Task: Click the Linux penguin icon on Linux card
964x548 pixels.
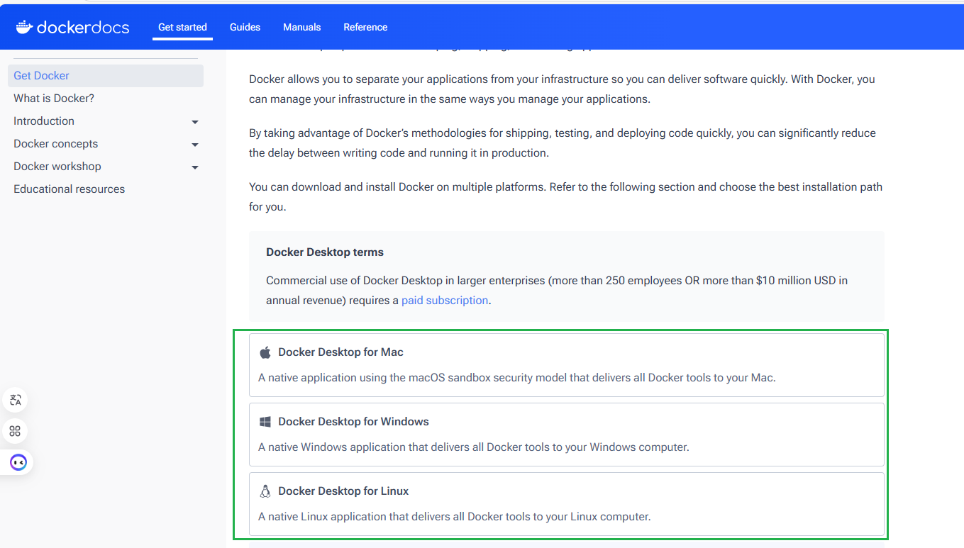Action: (x=265, y=491)
